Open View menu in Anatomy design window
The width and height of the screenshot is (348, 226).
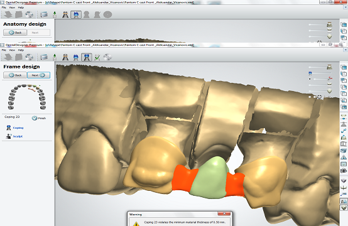12,8
